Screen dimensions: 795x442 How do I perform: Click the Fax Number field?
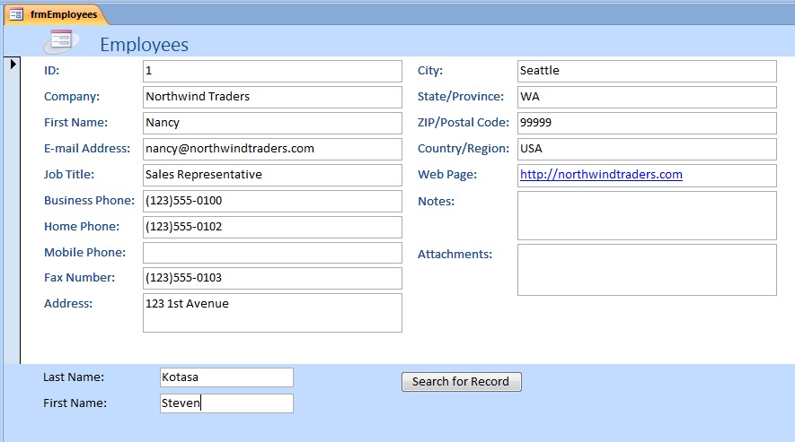272,278
